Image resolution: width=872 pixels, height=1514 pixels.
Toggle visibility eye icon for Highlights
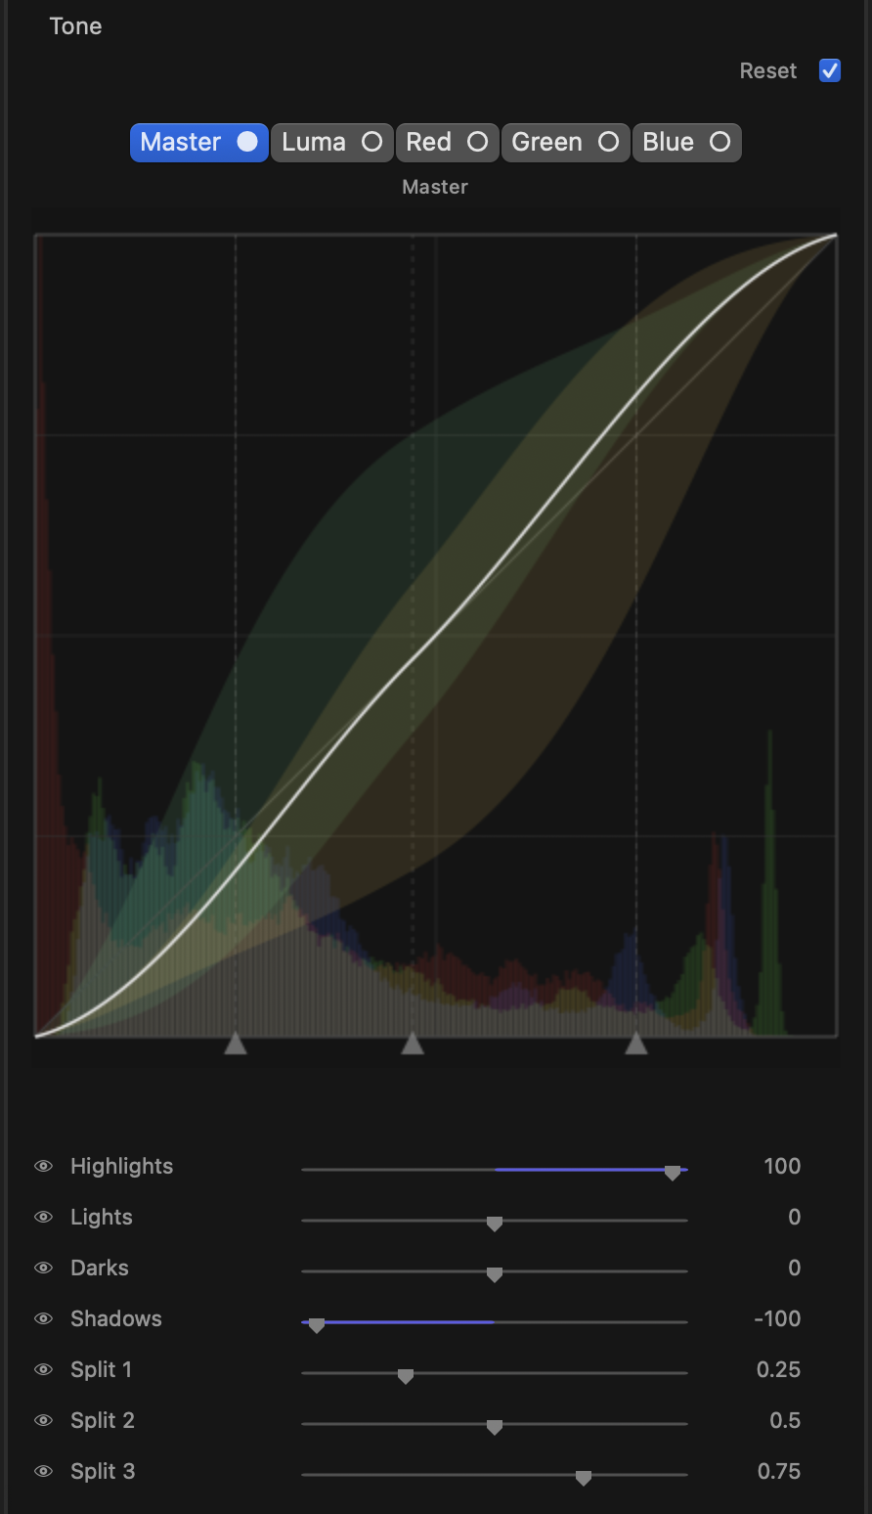click(x=43, y=1166)
